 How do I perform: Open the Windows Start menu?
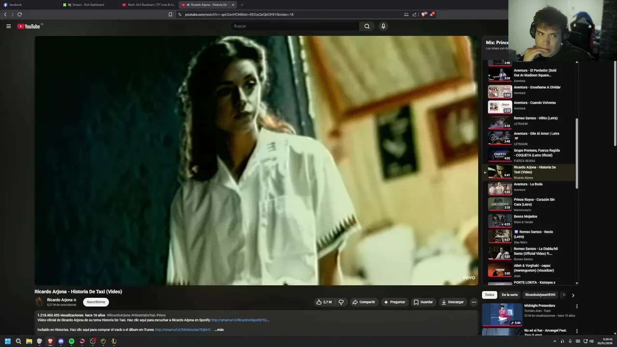8,341
